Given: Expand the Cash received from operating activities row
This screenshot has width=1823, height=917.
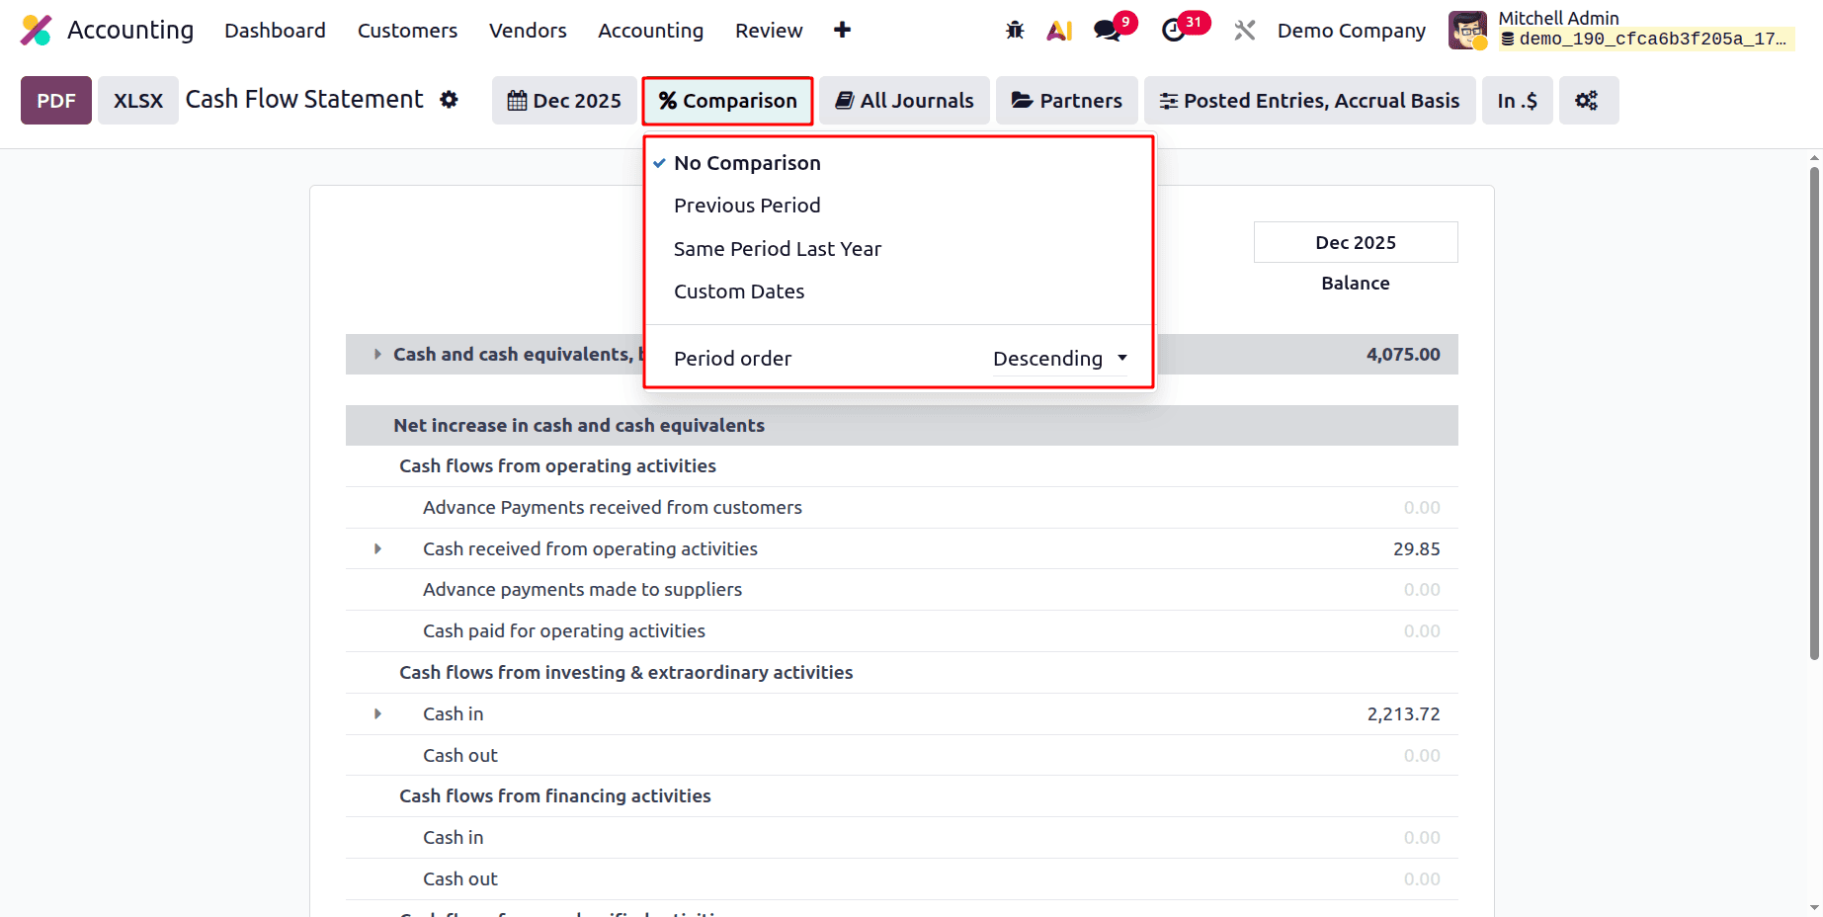Looking at the screenshot, I should (376, 548).
